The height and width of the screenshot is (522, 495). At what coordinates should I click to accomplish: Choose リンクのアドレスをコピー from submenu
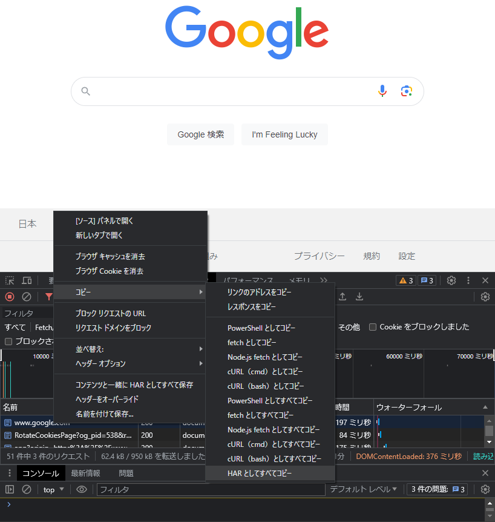pyautogui.click(x=270, y=292)
